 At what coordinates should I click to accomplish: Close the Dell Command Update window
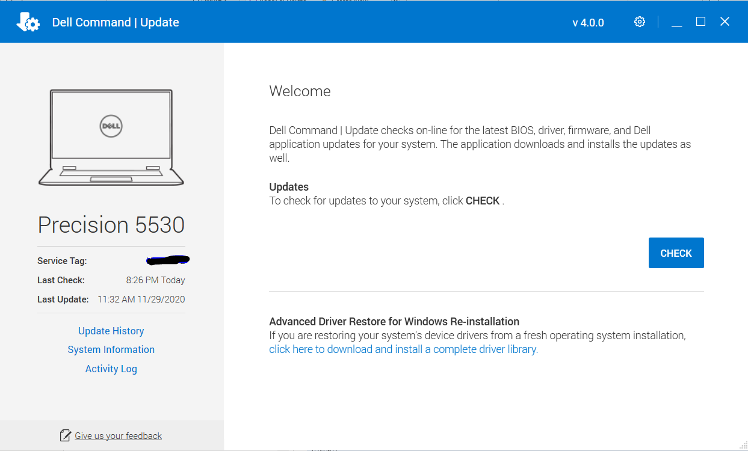coord(725,22)
